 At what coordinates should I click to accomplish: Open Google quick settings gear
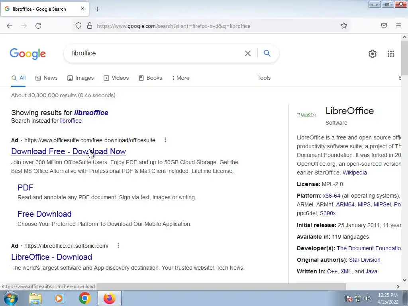click(x=373, y=54)
